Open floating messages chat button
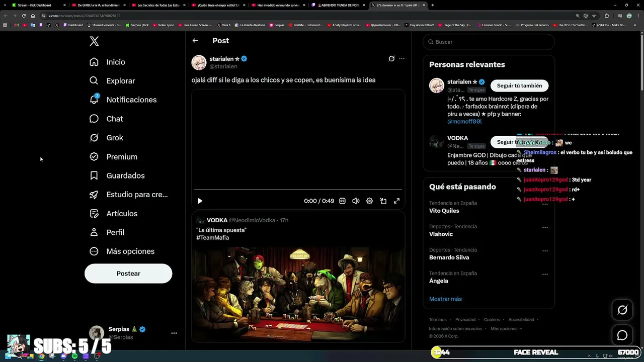 [x=622, y=335]
